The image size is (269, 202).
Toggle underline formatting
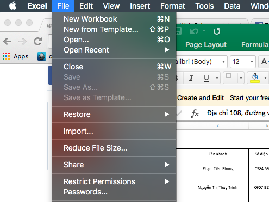pyautogui.click(x=207, y=78)
